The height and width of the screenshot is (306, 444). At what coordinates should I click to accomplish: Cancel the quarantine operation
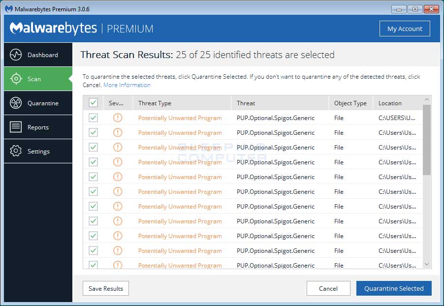328,288
